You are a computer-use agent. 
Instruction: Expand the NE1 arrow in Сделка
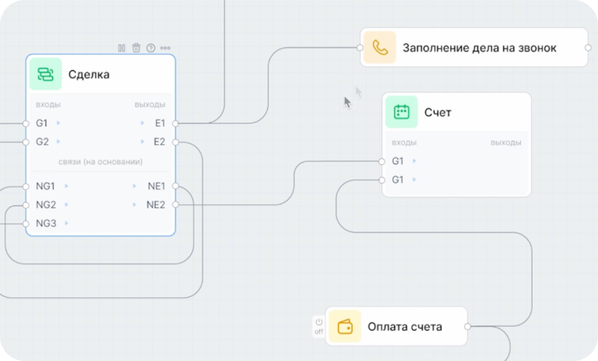135,186
